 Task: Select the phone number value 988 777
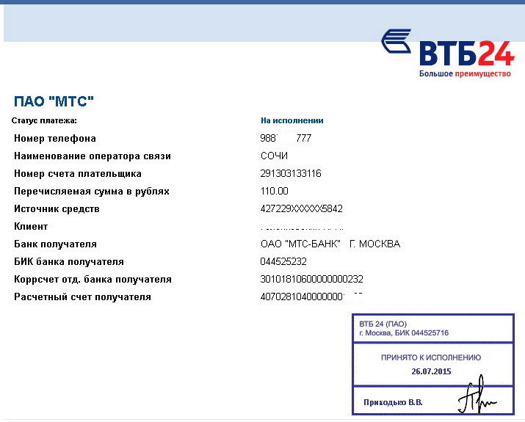(x=286, y=138)
